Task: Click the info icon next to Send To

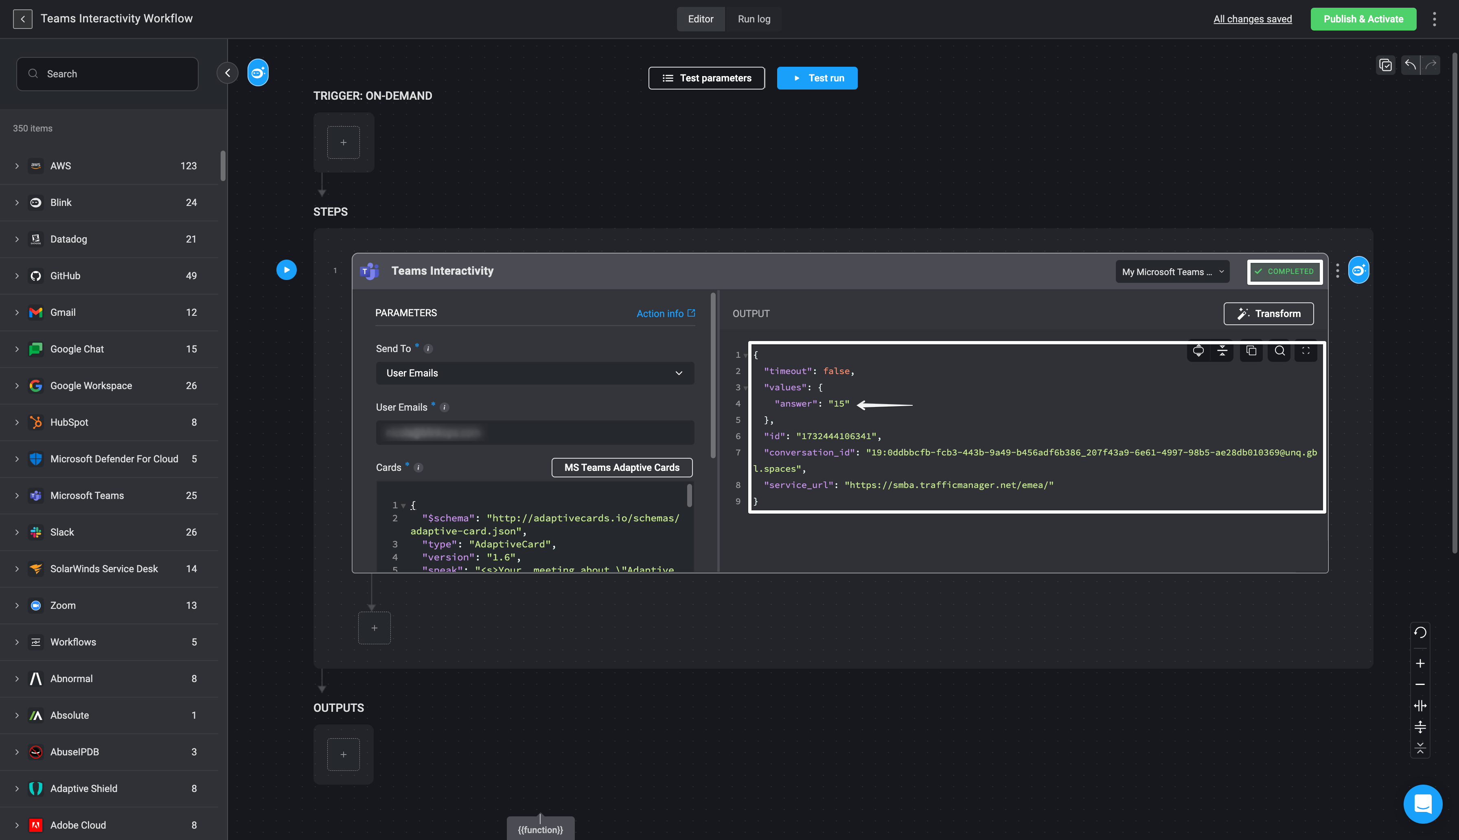Action: (428, 348)
